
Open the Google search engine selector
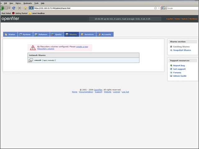[x=164, y=8]
